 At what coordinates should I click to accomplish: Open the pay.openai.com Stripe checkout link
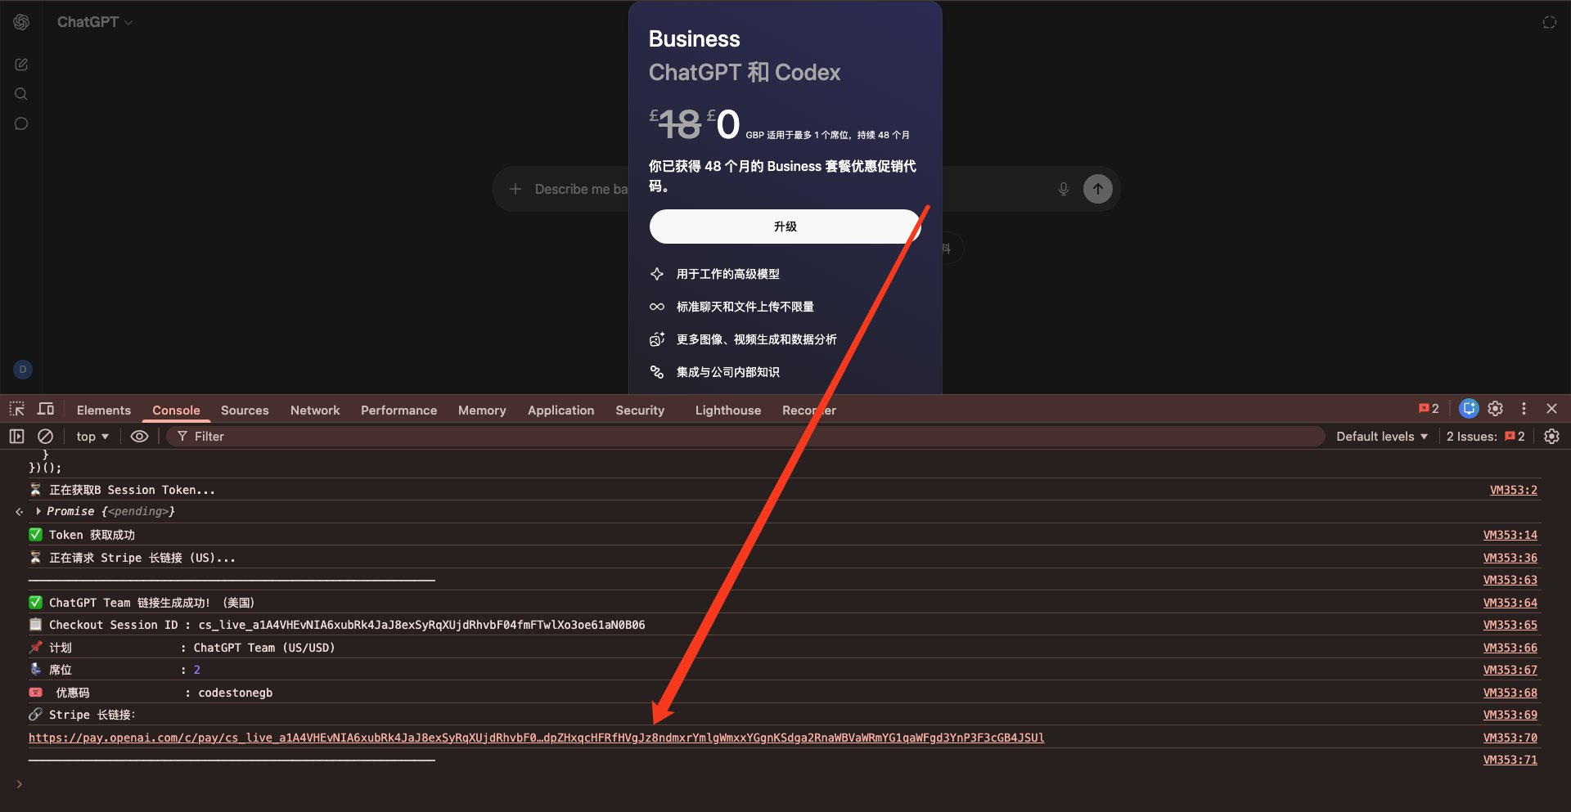536,738
